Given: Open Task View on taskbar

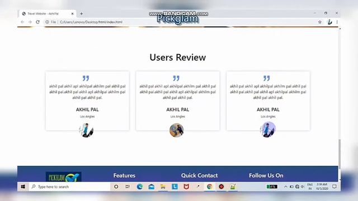Looking at the screenshot, I should 128,186.
